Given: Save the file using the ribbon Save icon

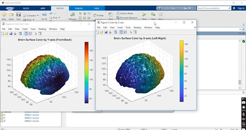Looking at the screenshot, I should pyautogui.click(x=18, y=14).
